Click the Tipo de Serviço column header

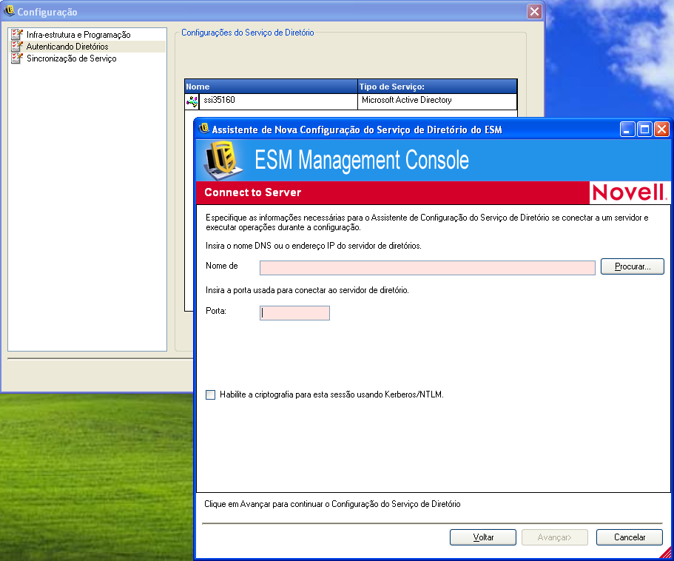pyautogui.click(x=437, y=87)
